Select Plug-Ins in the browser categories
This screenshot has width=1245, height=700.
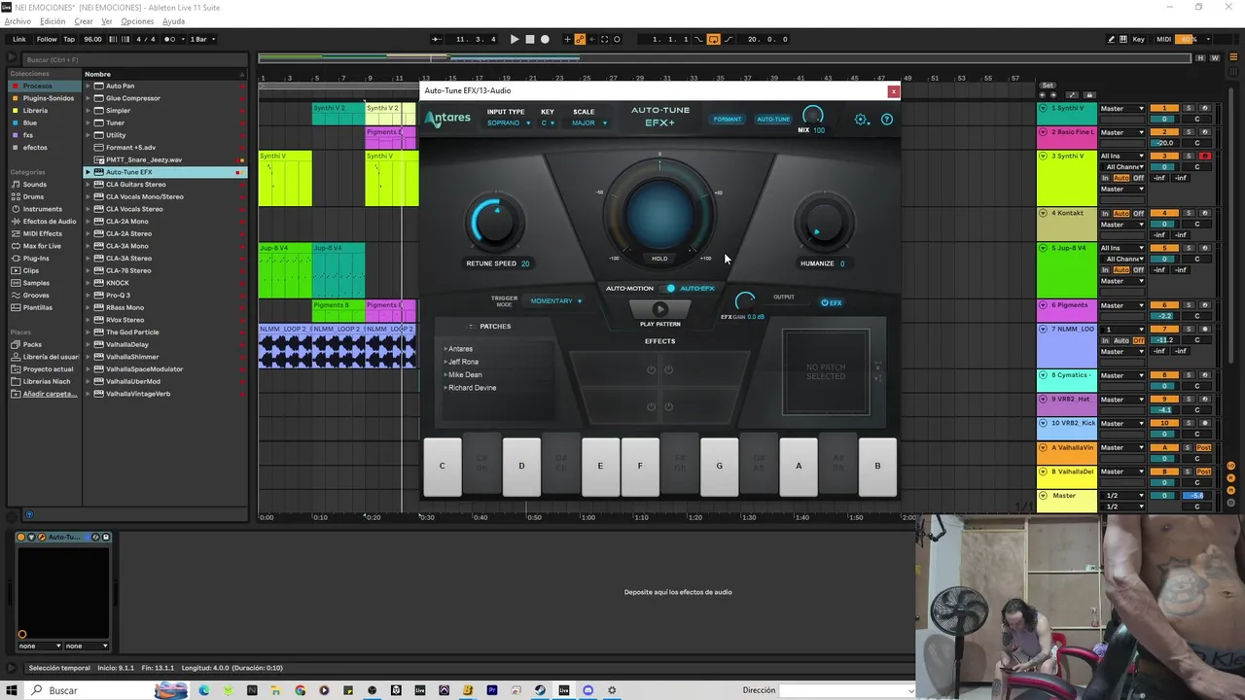(x=36, y=259)
